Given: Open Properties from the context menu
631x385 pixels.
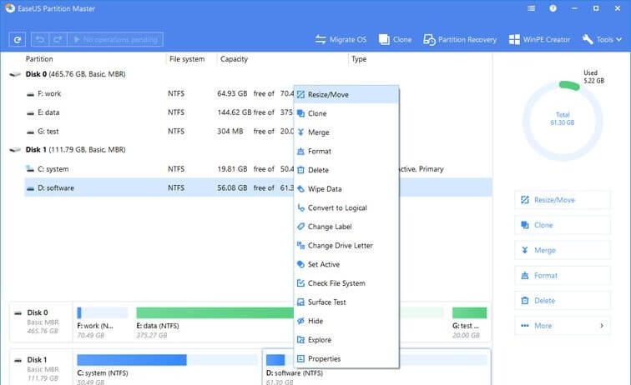Looking at the screenshot, I should [346, 359].
